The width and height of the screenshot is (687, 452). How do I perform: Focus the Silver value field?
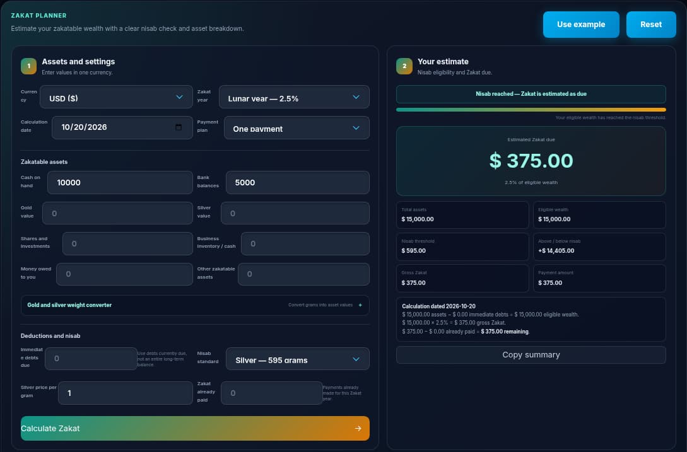tap(295, 213)
